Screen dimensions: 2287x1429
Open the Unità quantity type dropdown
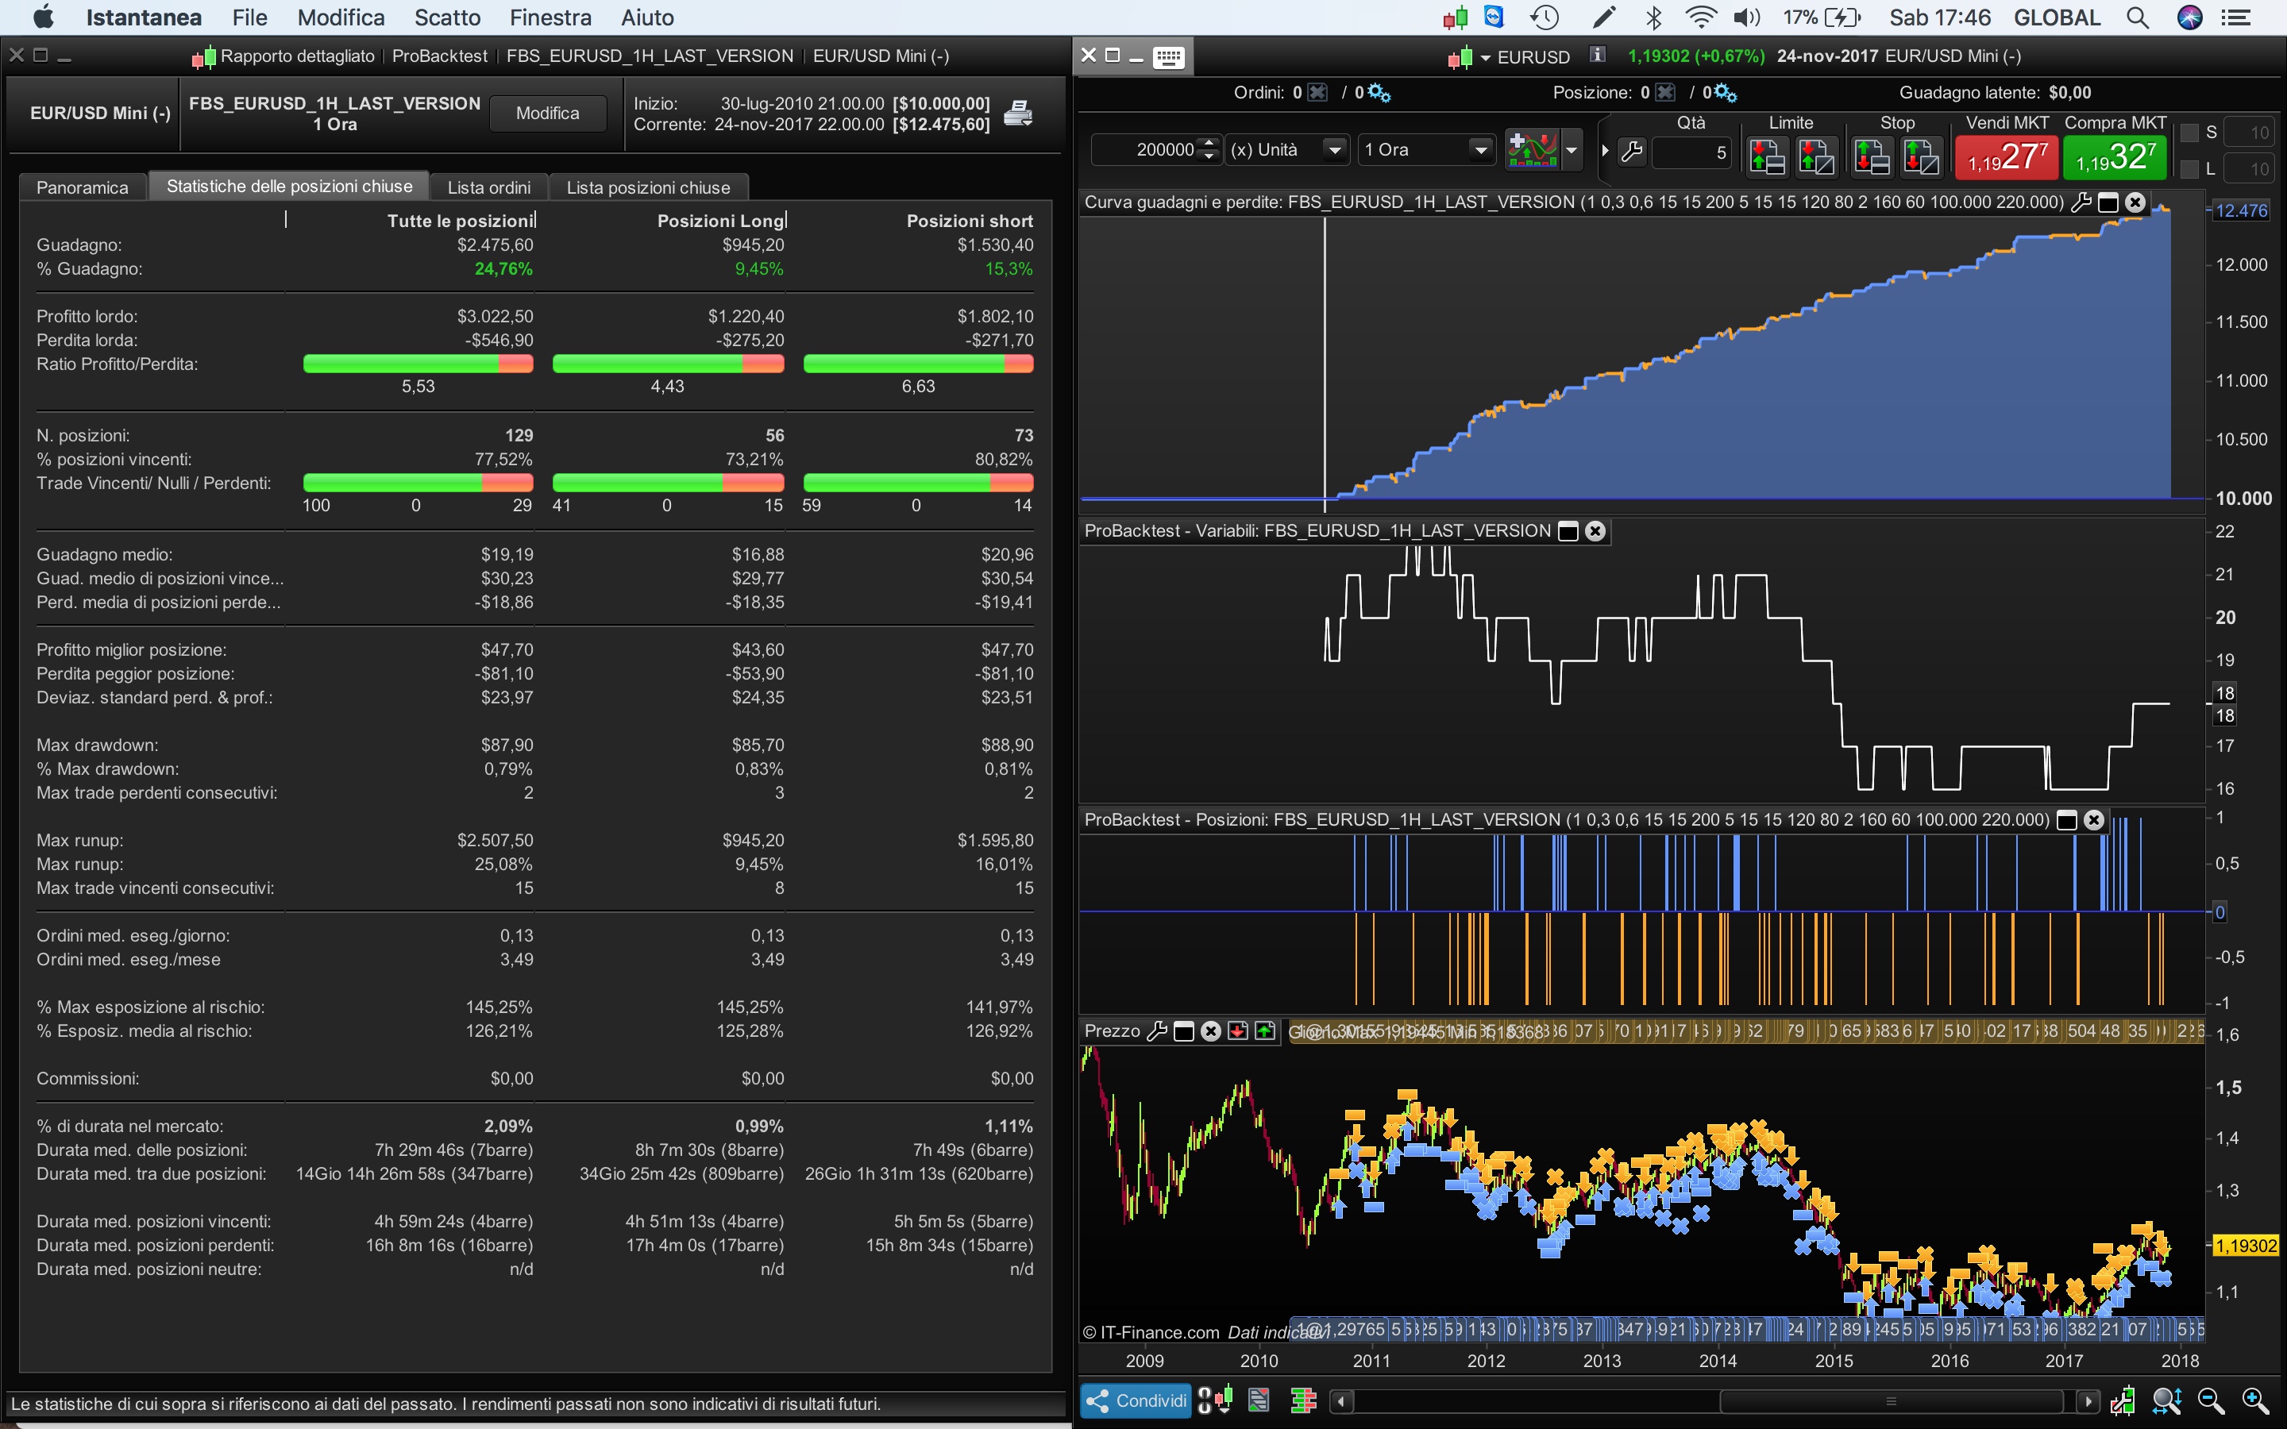coord(1333,149)
